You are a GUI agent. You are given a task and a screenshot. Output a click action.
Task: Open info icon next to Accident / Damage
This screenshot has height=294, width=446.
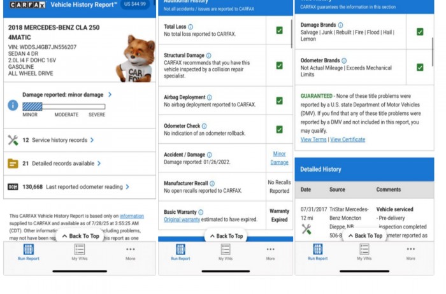(210, 155)
